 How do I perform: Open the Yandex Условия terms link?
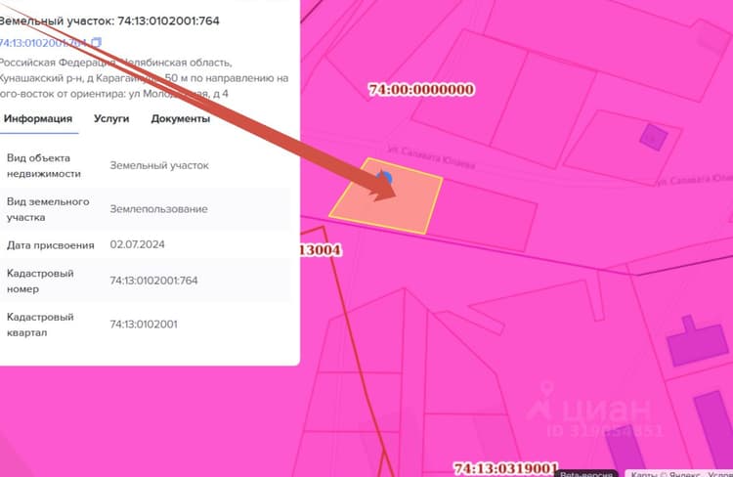pos(720,474)
